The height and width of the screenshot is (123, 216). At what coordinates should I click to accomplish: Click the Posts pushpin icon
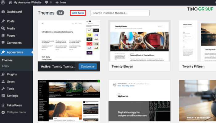pos(3,21)
